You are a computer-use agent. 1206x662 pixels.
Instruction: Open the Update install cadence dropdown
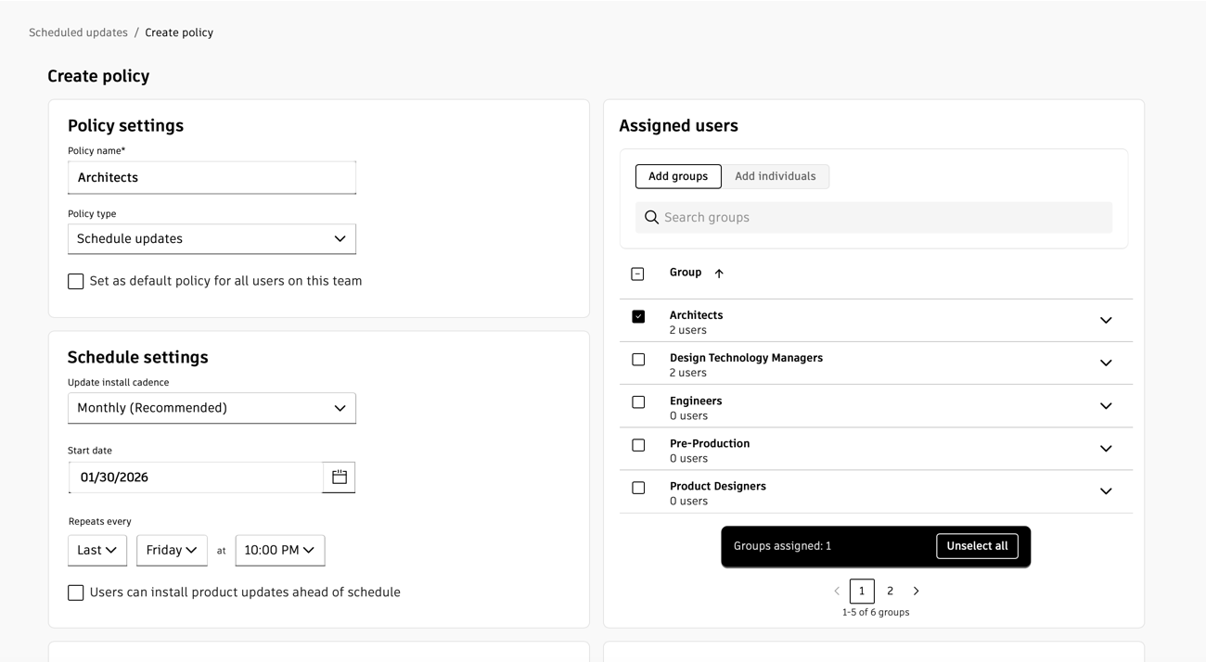212,409
